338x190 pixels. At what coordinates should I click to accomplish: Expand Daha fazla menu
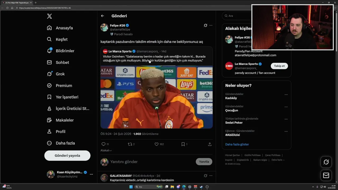61,143
